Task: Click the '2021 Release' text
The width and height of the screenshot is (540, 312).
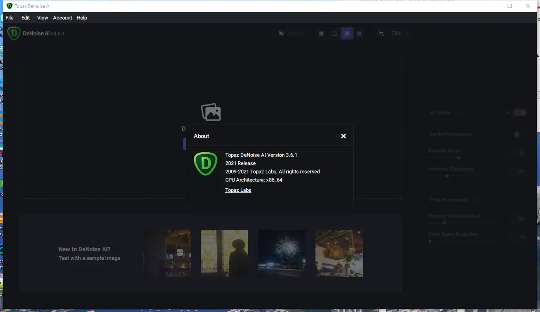Action: coord(240,163)
